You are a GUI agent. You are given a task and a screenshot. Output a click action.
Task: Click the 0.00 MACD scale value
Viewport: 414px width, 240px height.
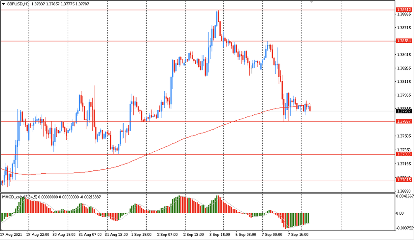click(x=400, y=213)
